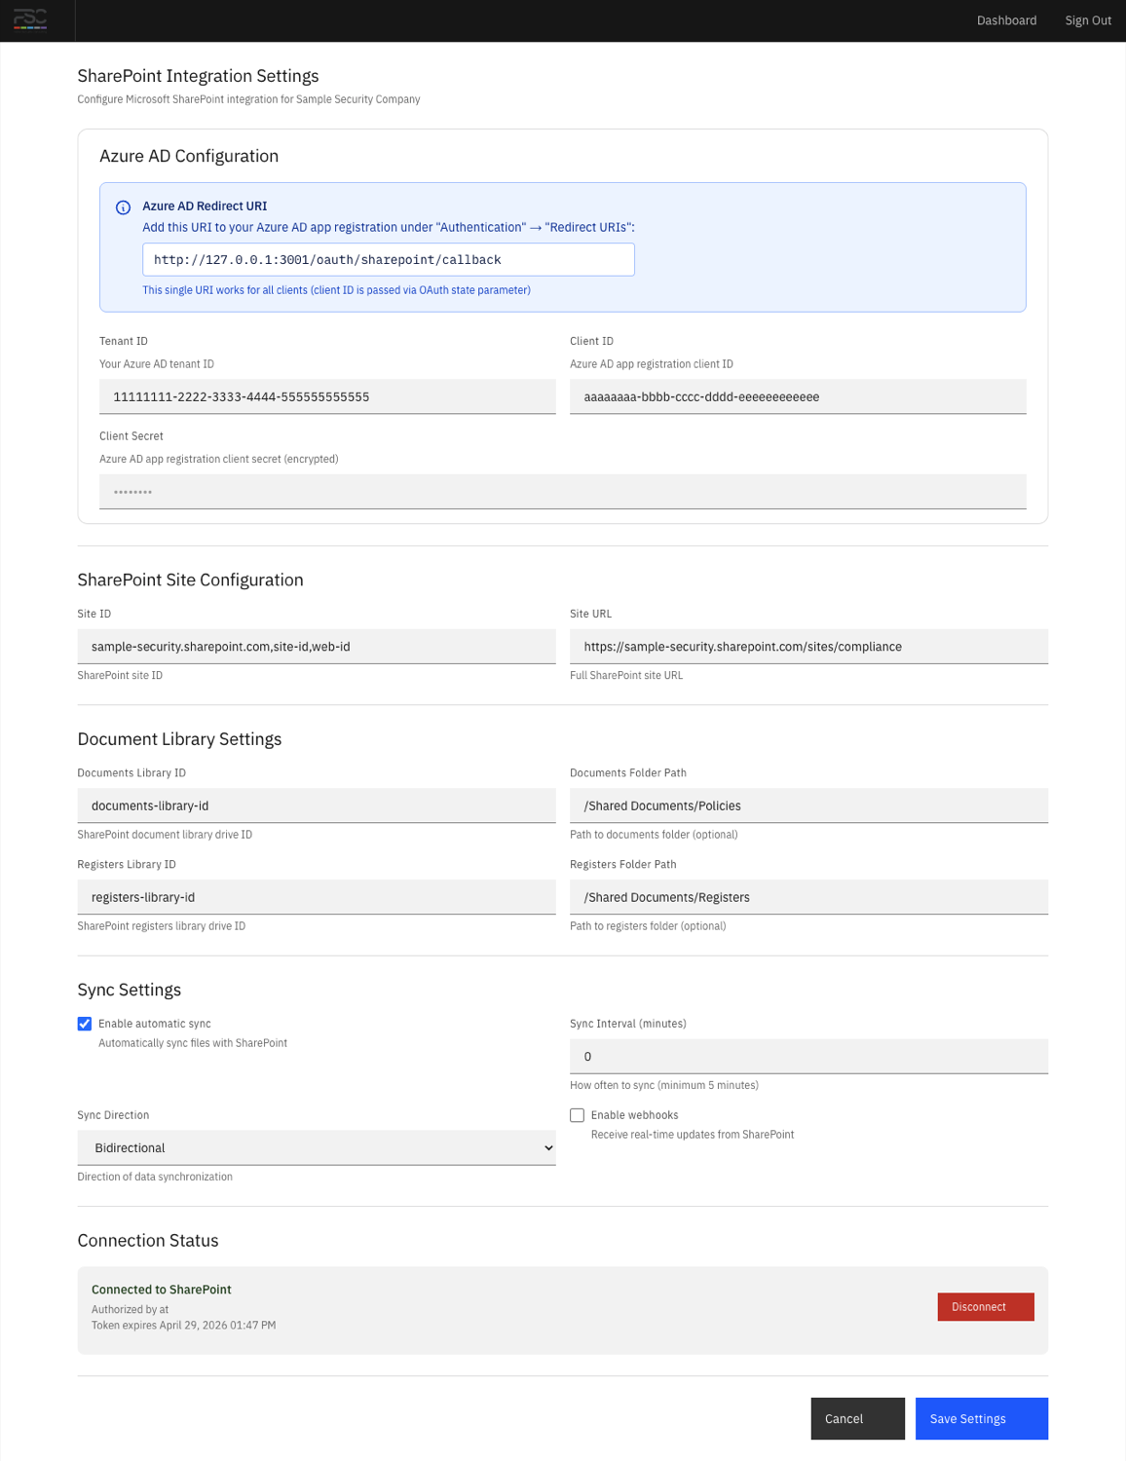Change Bidirectional to another sync direction
1126x1461 pixels.
[x=316, y=1147]
